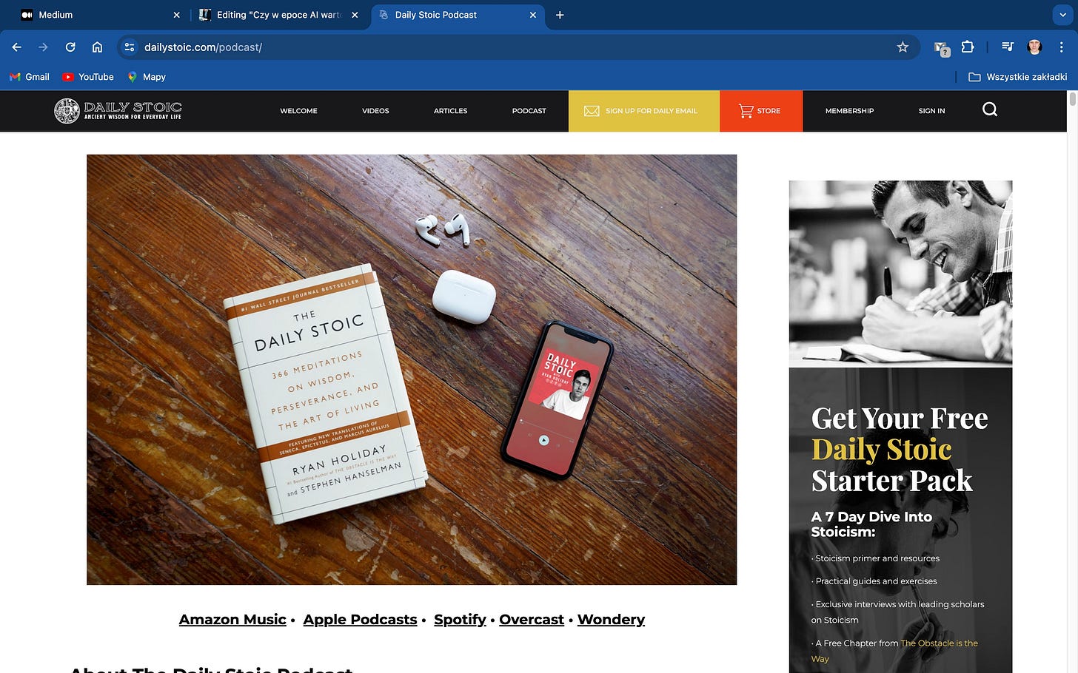Click the address bar URL field
The height and width of the screenshot is (673, 1078).
pos(518,47)
